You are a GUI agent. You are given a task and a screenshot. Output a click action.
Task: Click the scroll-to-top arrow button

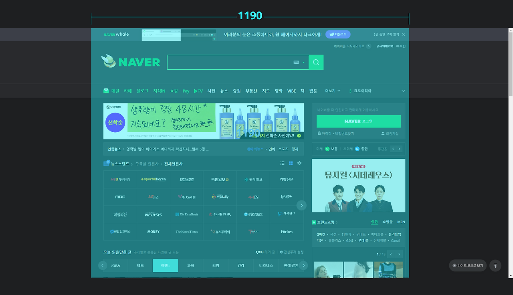(495, 266)
